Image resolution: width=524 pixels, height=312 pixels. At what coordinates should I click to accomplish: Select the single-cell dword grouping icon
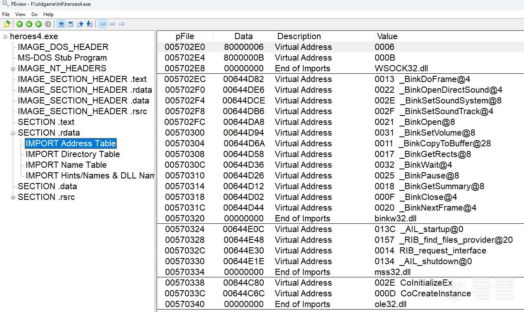click(x=121, y=24)
